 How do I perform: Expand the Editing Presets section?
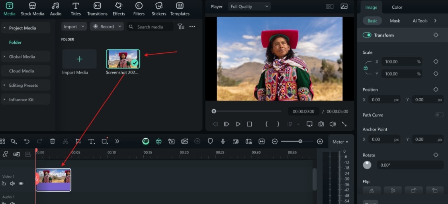click(4, 85)
